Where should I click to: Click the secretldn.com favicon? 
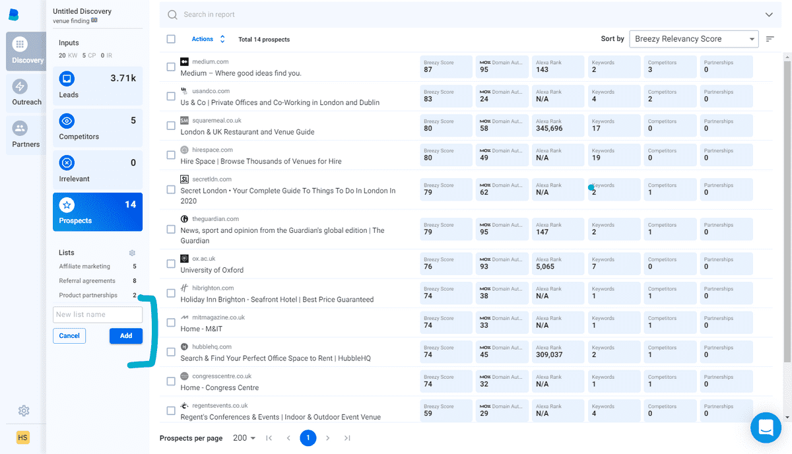point(185,179)
